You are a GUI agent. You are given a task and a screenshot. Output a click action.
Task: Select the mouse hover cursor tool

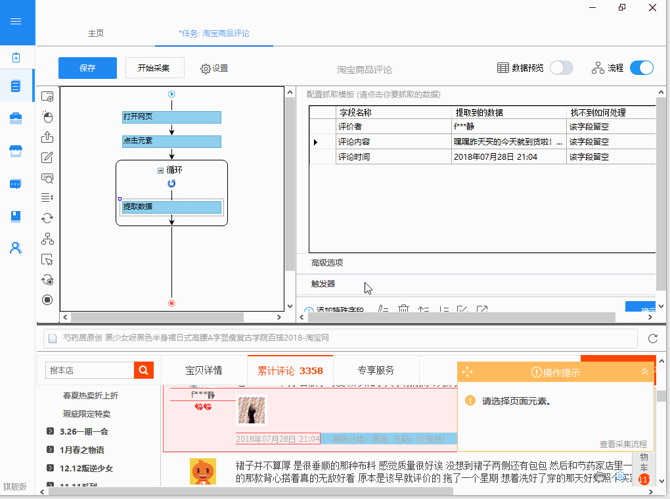pyautogui.click(x=47, y=260)
